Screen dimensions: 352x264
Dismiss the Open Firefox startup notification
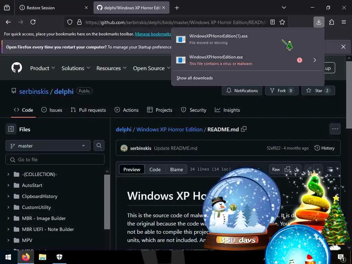coord(343,47)
